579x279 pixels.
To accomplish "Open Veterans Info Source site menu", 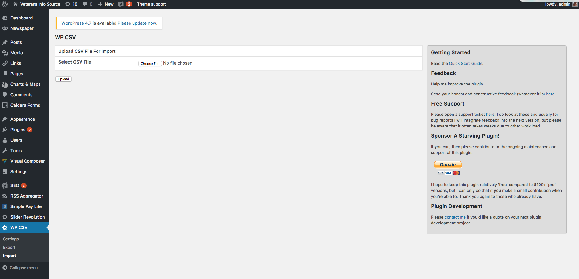I will click(x=37, y=4).
